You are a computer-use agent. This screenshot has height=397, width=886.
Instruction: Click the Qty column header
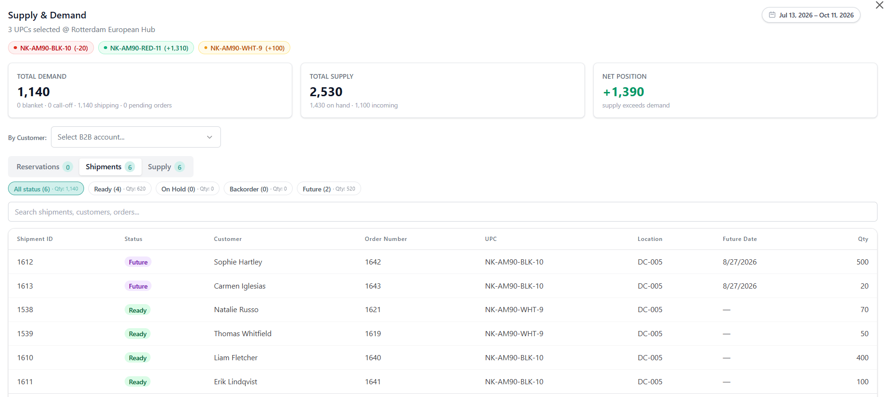click(863, 239)
